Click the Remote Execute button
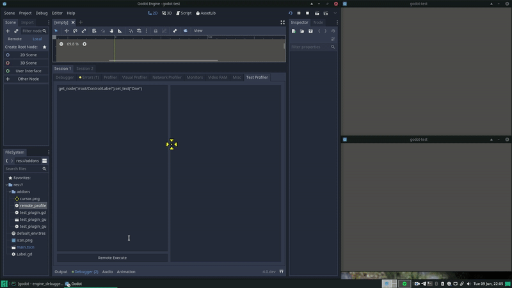The image size is (512, 288). 113,258
